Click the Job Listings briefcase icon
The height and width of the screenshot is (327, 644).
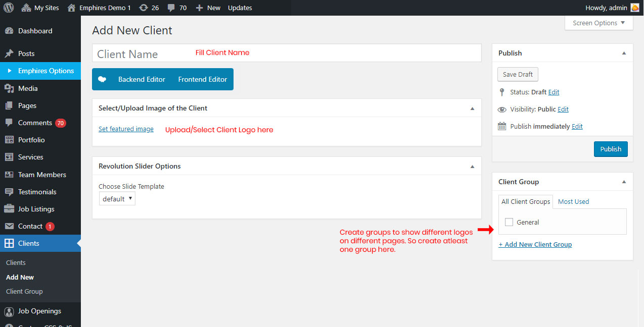pyautogui.click(x=9, y=209)
